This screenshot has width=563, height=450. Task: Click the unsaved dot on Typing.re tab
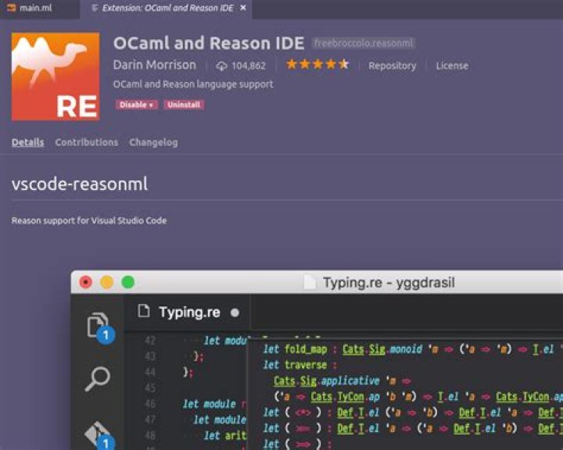(x=235, y=313)
